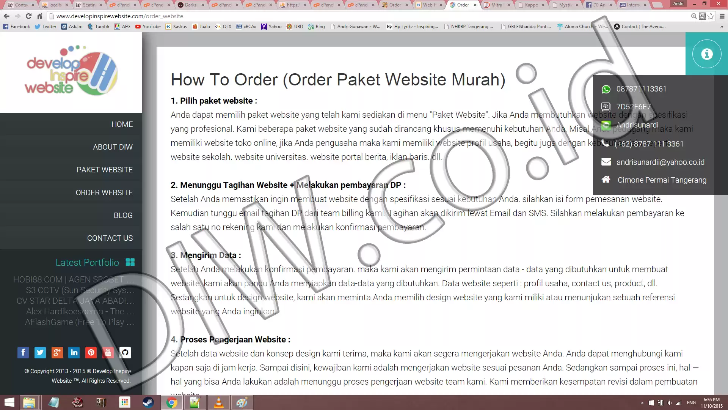Open the Twitter social icon in sidebar
The image size is (728, 410).
tap(40, 353)
